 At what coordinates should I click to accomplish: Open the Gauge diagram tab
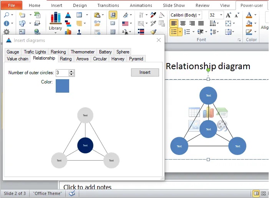(13, 52)
